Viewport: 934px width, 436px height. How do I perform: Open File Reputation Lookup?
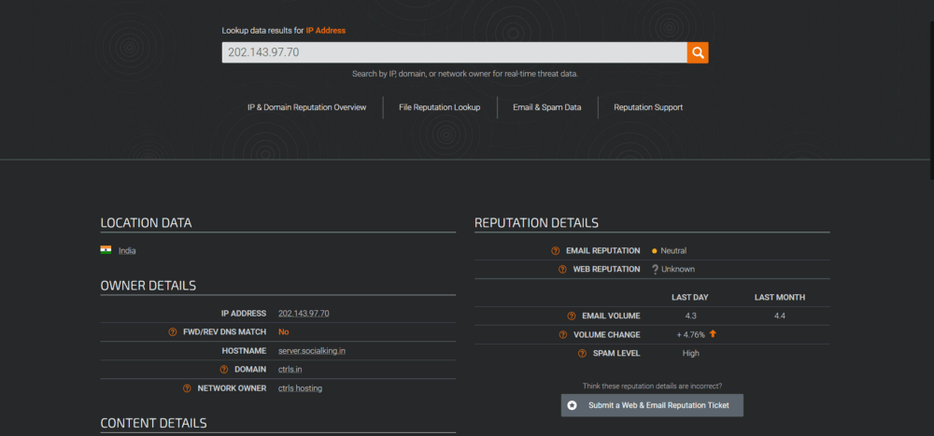pos(440,107)
